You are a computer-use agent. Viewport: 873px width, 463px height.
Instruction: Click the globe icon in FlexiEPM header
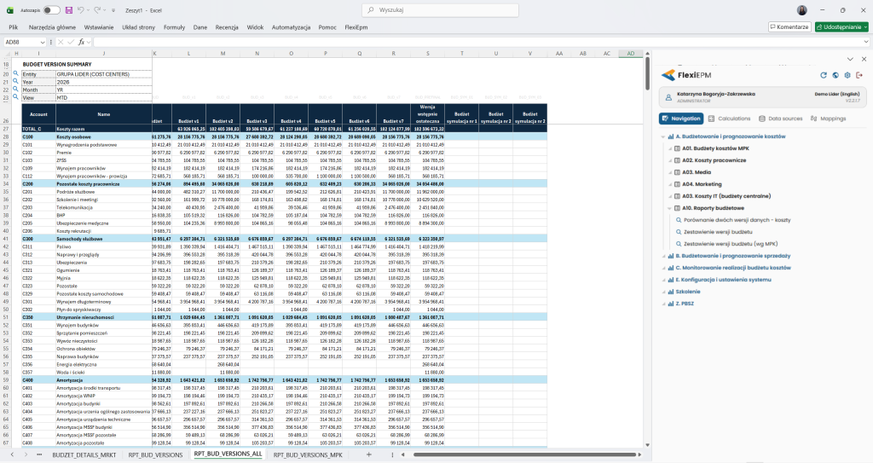click(x=835, y=75)
